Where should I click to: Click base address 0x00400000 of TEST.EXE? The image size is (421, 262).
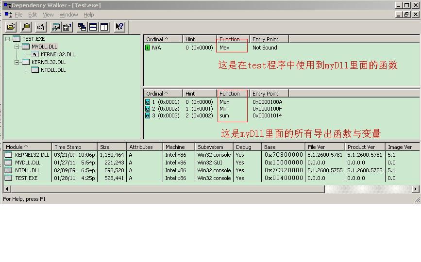tap(284, 178)
